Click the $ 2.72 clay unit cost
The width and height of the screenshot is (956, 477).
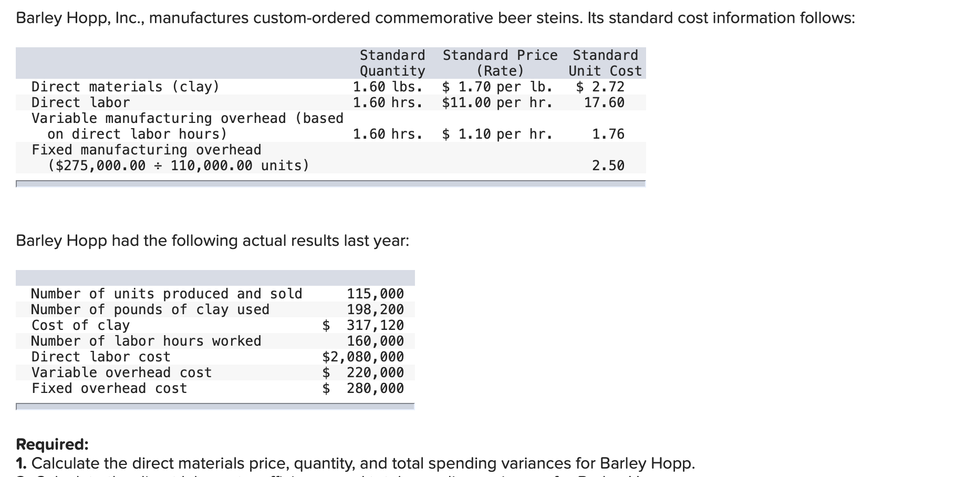(x=600, y=87)
